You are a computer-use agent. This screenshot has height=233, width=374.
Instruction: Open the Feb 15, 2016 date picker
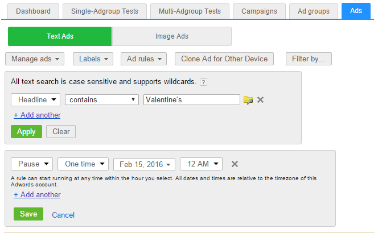145,164
